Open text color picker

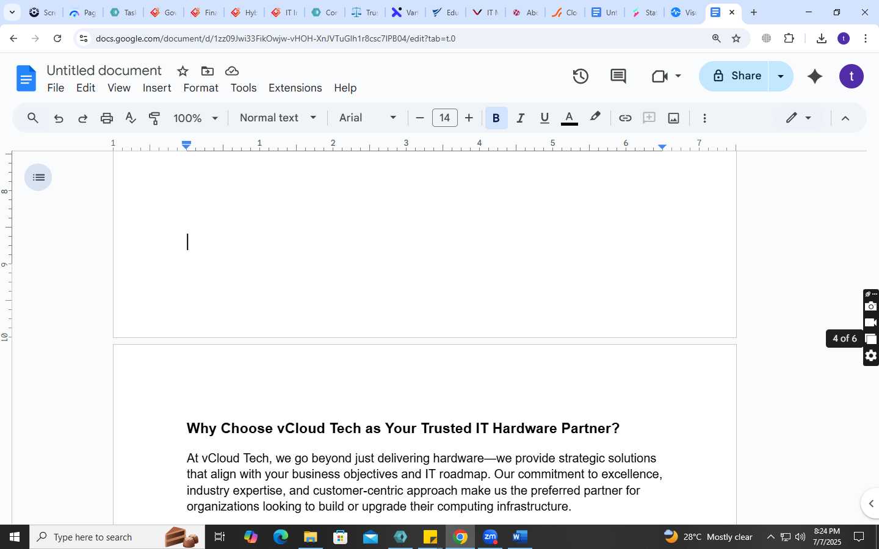click(x=569, y=118)
